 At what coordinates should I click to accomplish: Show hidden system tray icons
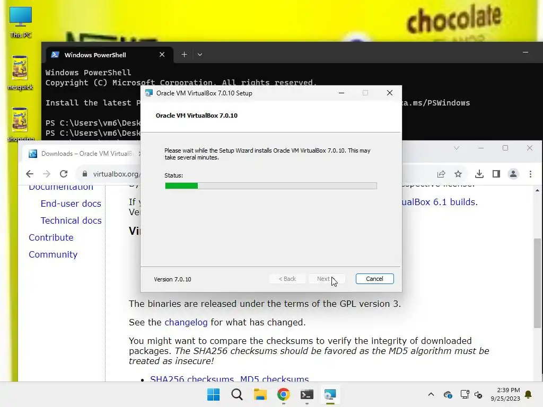tap(431, 394)
